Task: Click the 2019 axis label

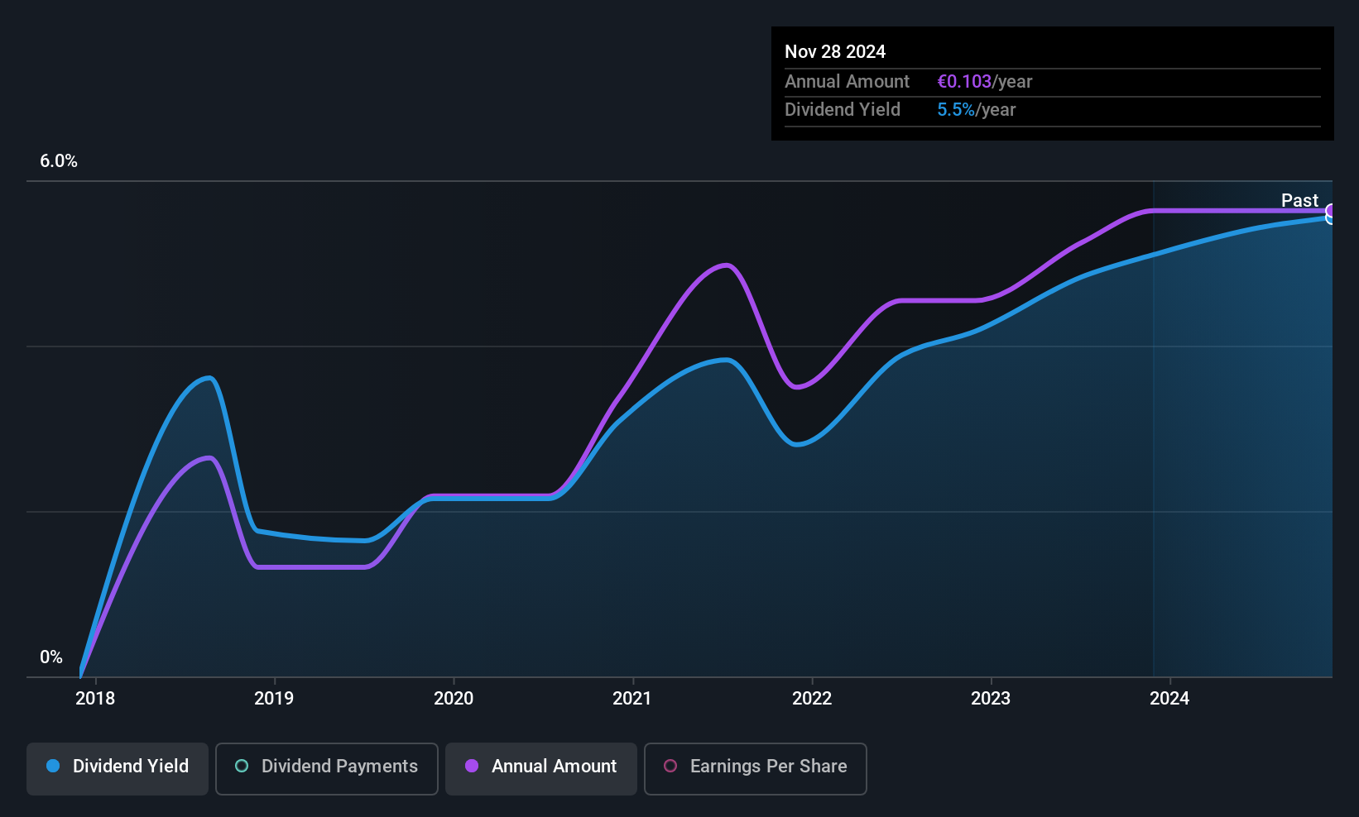Action: (x=274, y=699)
